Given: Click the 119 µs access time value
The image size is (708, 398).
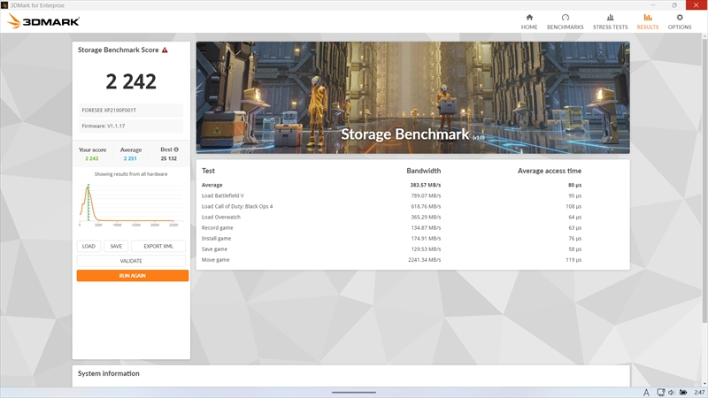Looking at the screenshot, I should coord(573,260).
